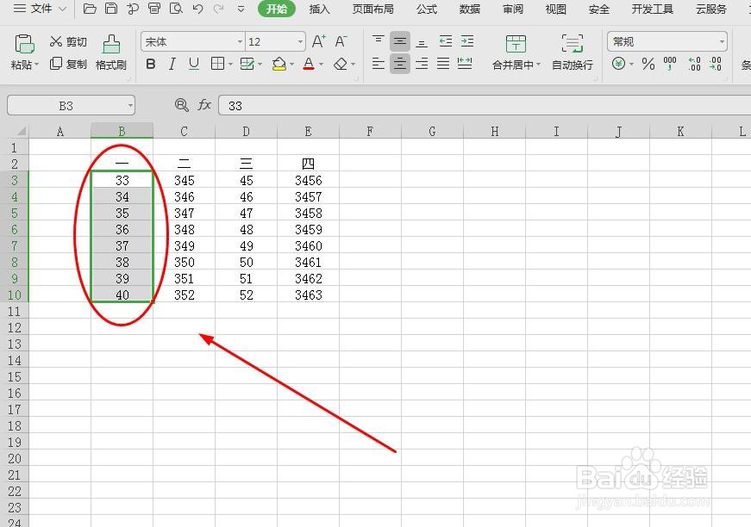The width and height of the screenshot is (751, 527).
Task: Expand the fill color dropdown arrow
Action: [291, 64]
